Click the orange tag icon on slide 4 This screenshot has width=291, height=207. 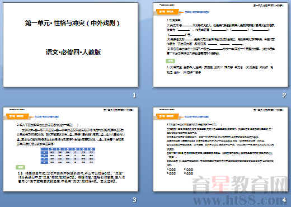click(166, 116)
